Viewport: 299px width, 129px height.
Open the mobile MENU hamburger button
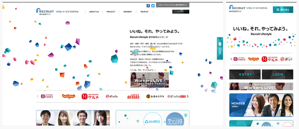coord(283,10)
